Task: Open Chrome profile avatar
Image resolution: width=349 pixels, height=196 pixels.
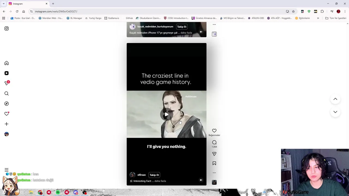Action: 338,11
